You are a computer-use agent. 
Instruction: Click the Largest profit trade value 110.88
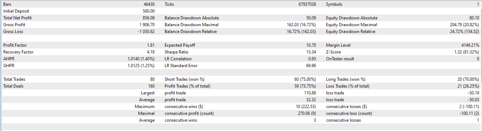pyautogui.click(x=310, y=93)
